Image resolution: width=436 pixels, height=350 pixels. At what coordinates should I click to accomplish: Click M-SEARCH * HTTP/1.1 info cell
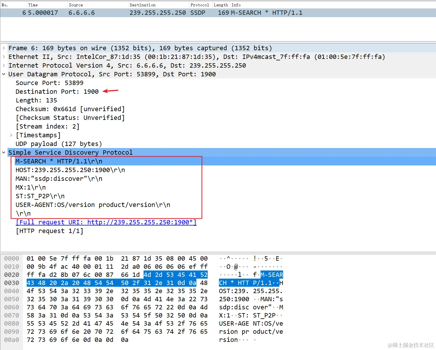(x=267, y=13)
